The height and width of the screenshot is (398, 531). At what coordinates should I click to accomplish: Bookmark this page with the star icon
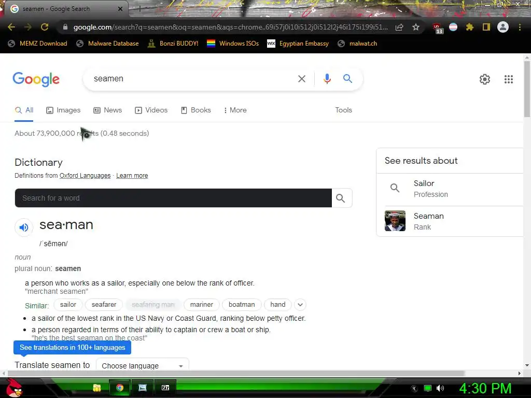tap(416, 27)
